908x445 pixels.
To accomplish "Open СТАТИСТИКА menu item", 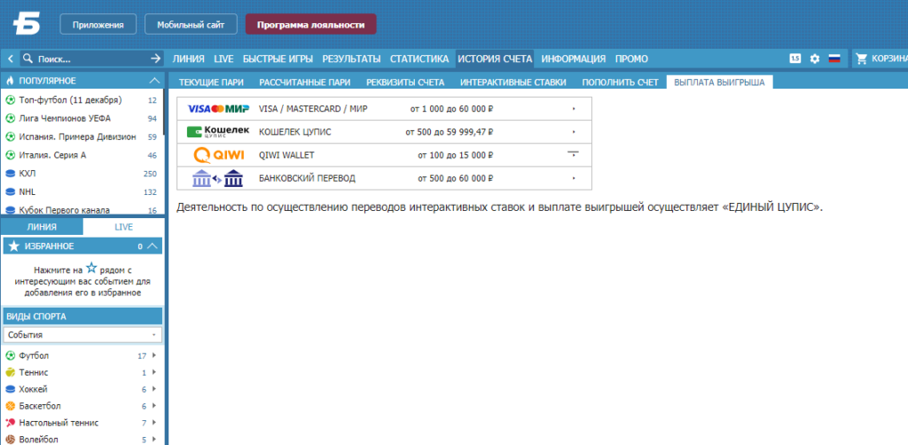I will [x=419, y=59].
